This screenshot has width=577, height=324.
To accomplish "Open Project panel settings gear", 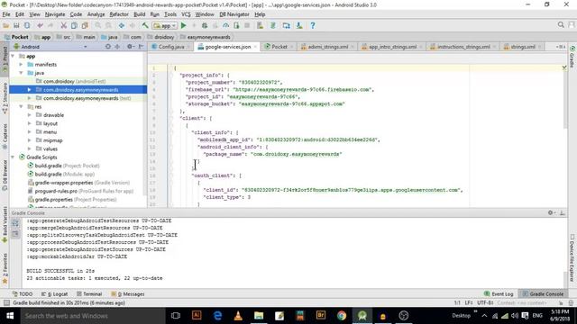I will point(130,47).
